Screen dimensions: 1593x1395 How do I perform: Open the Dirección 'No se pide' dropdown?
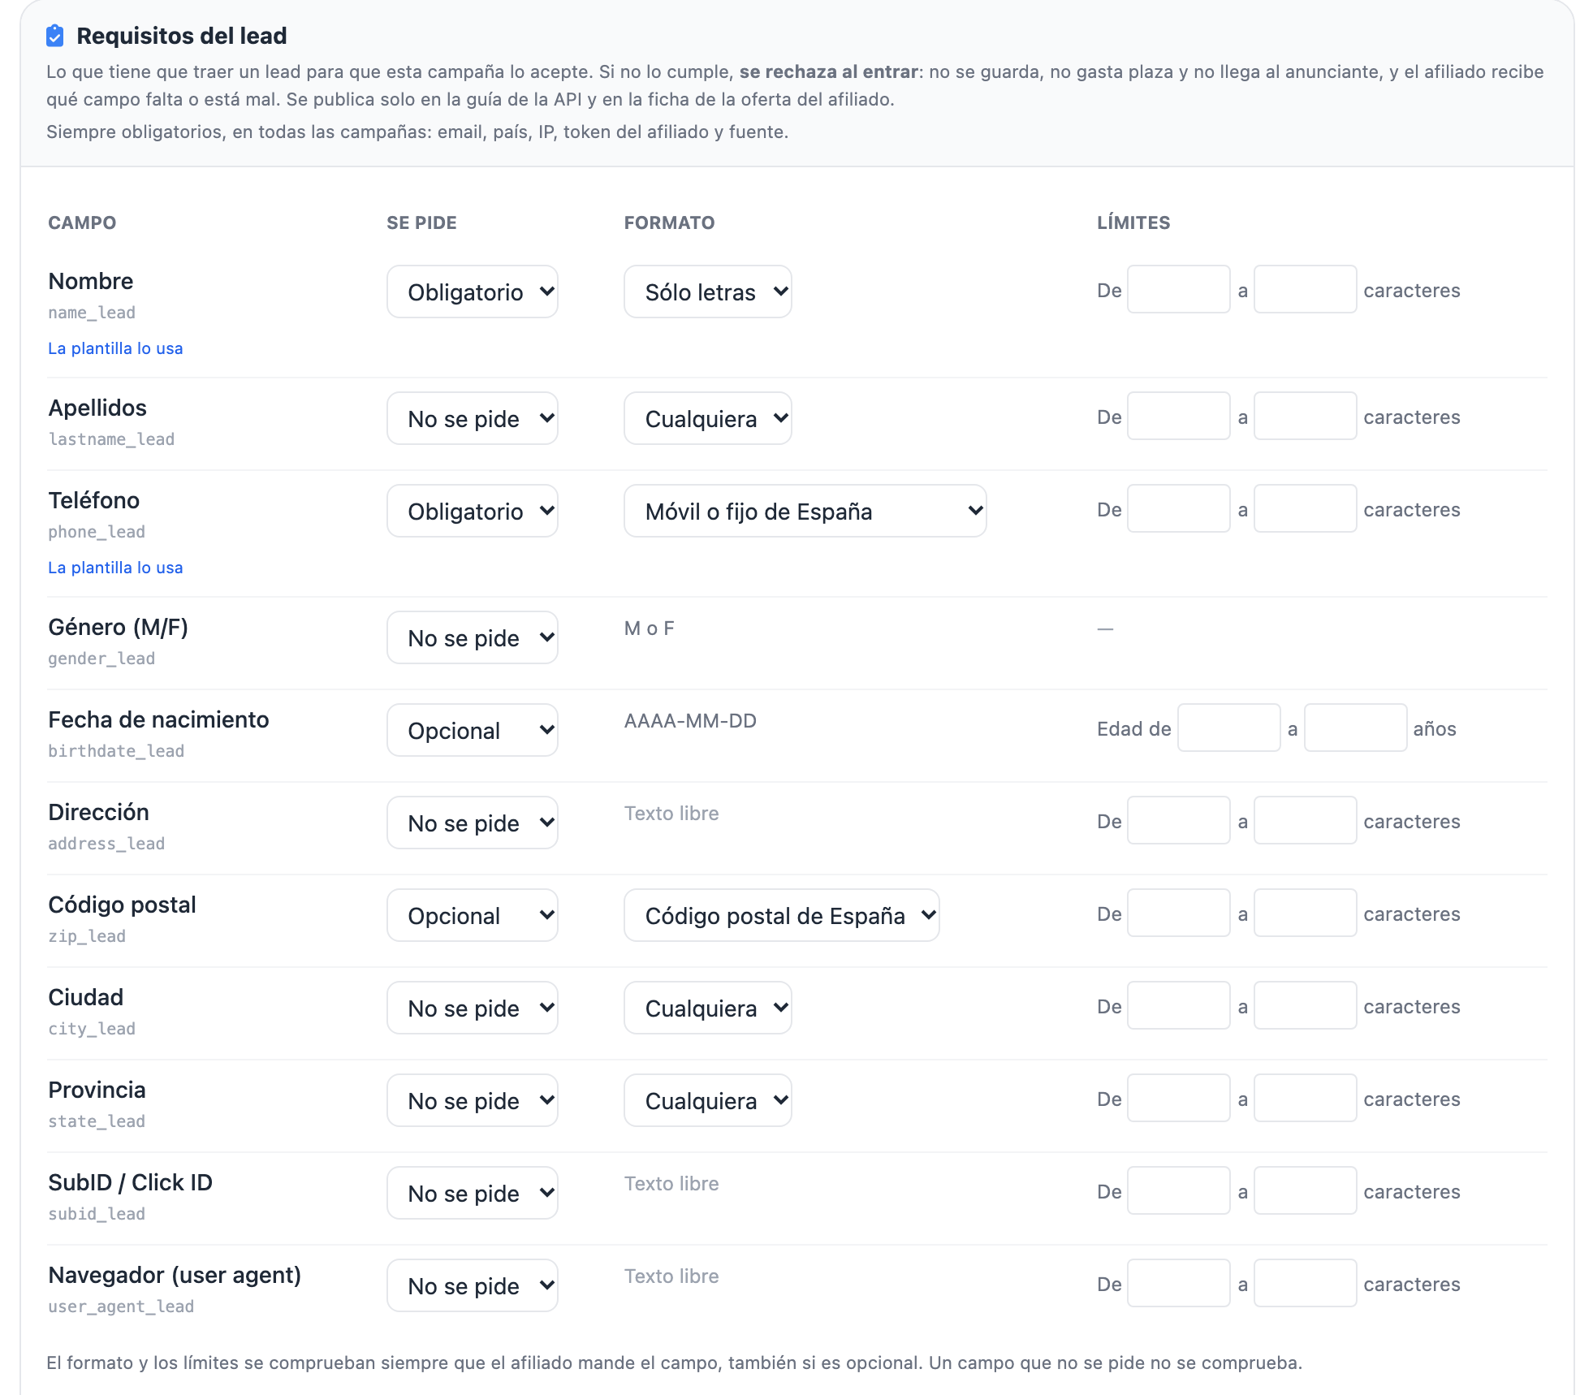(x=473, y=823)
